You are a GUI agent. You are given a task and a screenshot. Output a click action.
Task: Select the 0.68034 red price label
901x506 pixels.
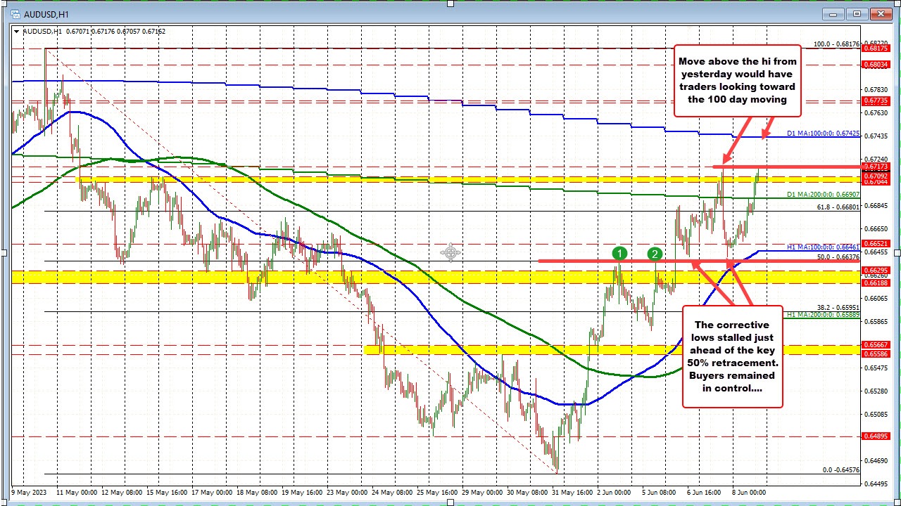point(876,65)
